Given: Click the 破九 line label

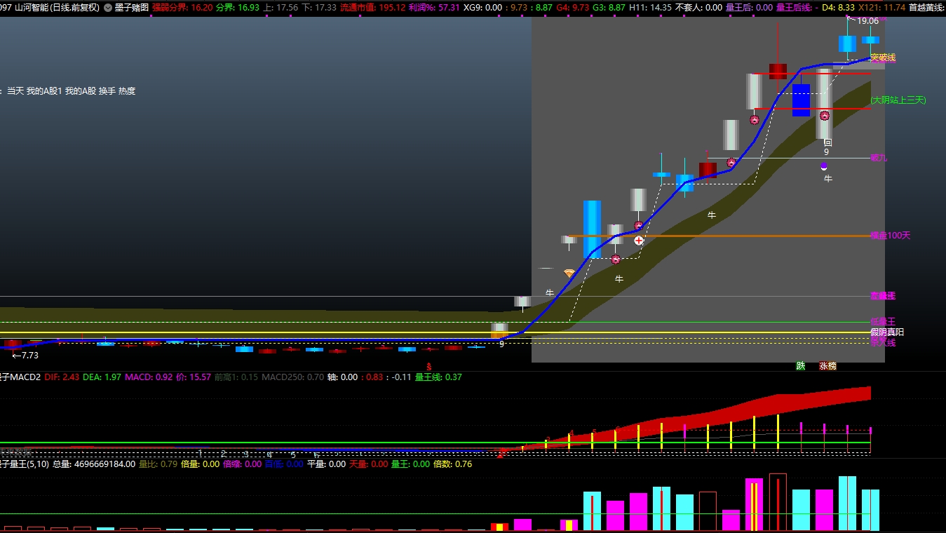Looking at the screenshot, I should [x=879, y=158].
